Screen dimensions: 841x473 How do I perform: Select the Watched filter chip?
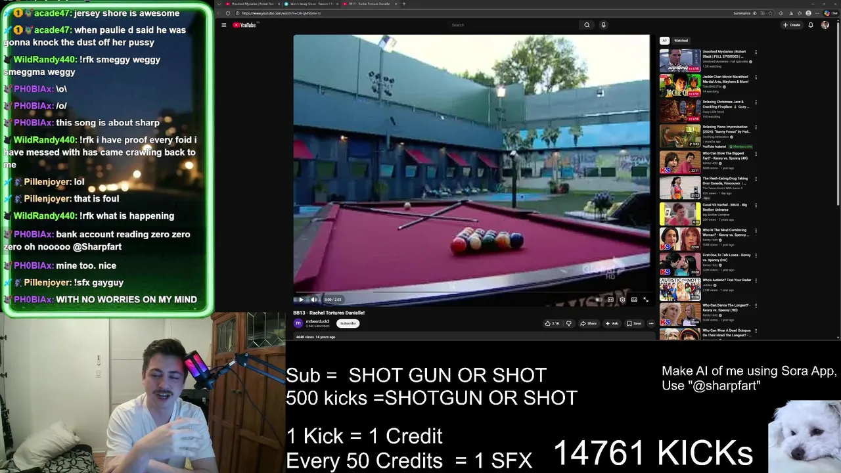[x=681, y=41]
